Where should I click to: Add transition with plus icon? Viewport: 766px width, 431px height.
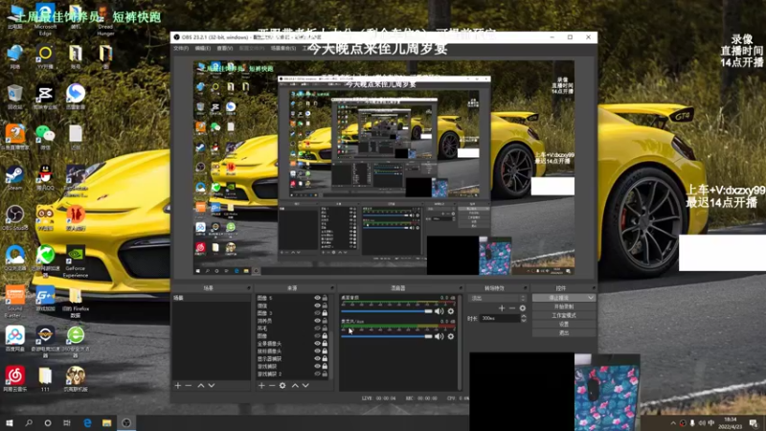click(502, 307)
